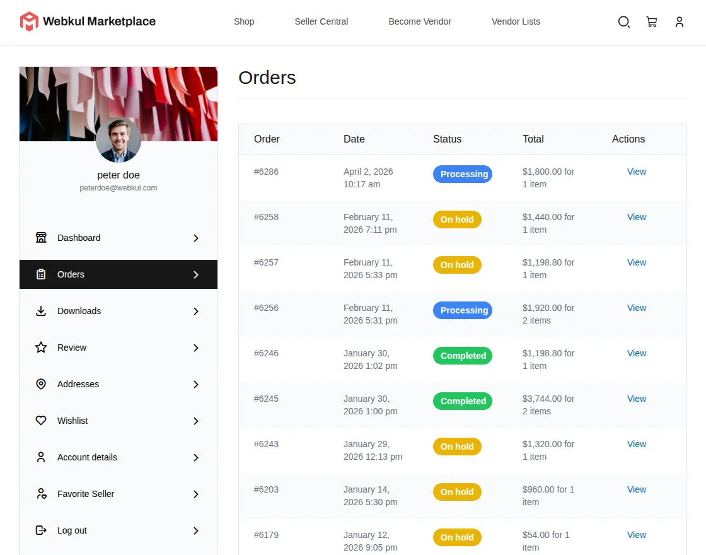Click the Webkul Marketplace title text

point(99,21)
